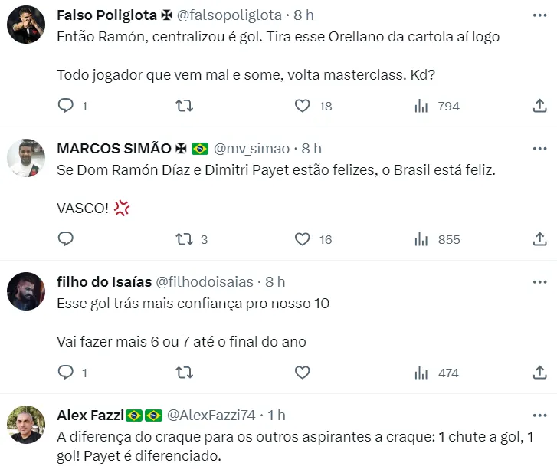Open Alex Fazzi's profile picture
The image size is (557, 470).
click(x=26, y=425)
